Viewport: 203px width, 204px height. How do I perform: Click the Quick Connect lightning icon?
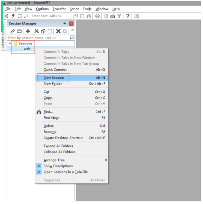pos(13,16)
